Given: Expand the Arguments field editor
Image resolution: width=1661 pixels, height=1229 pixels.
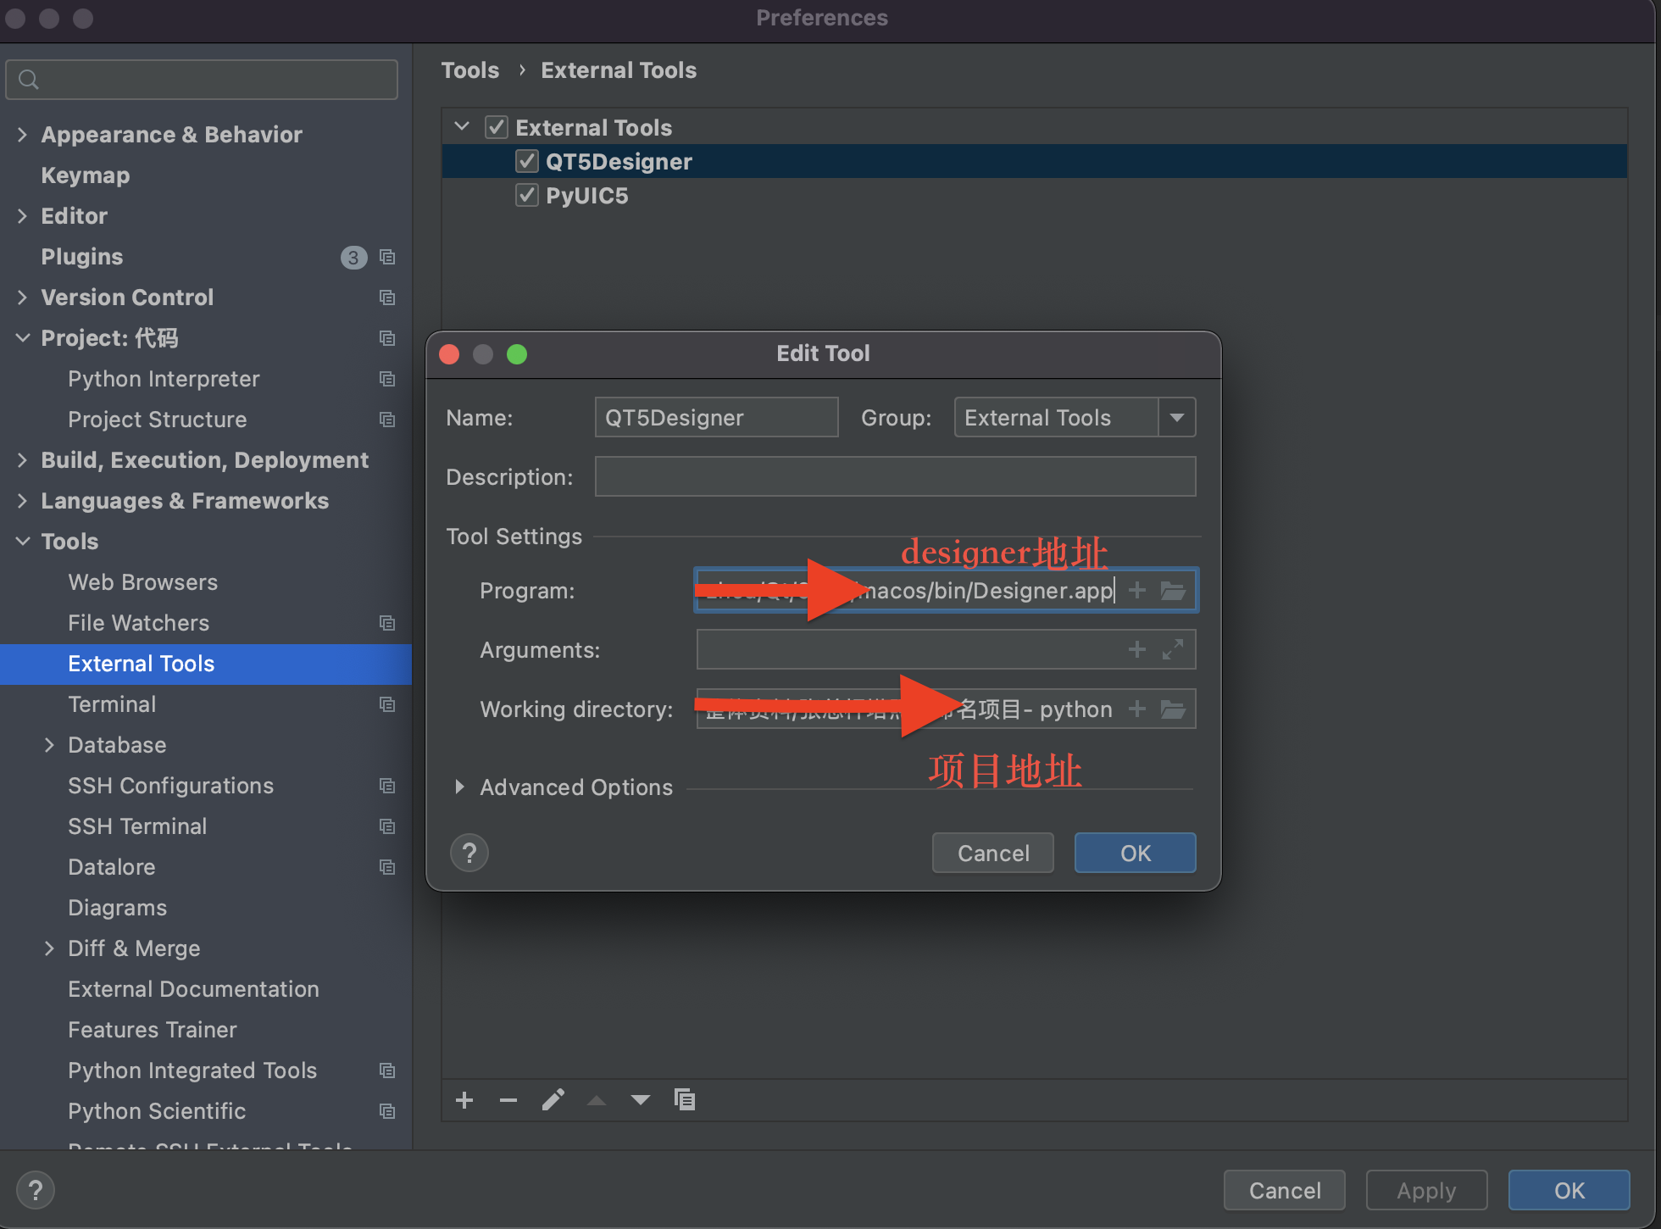Looking at the screenshot, I should point(1173,649).
